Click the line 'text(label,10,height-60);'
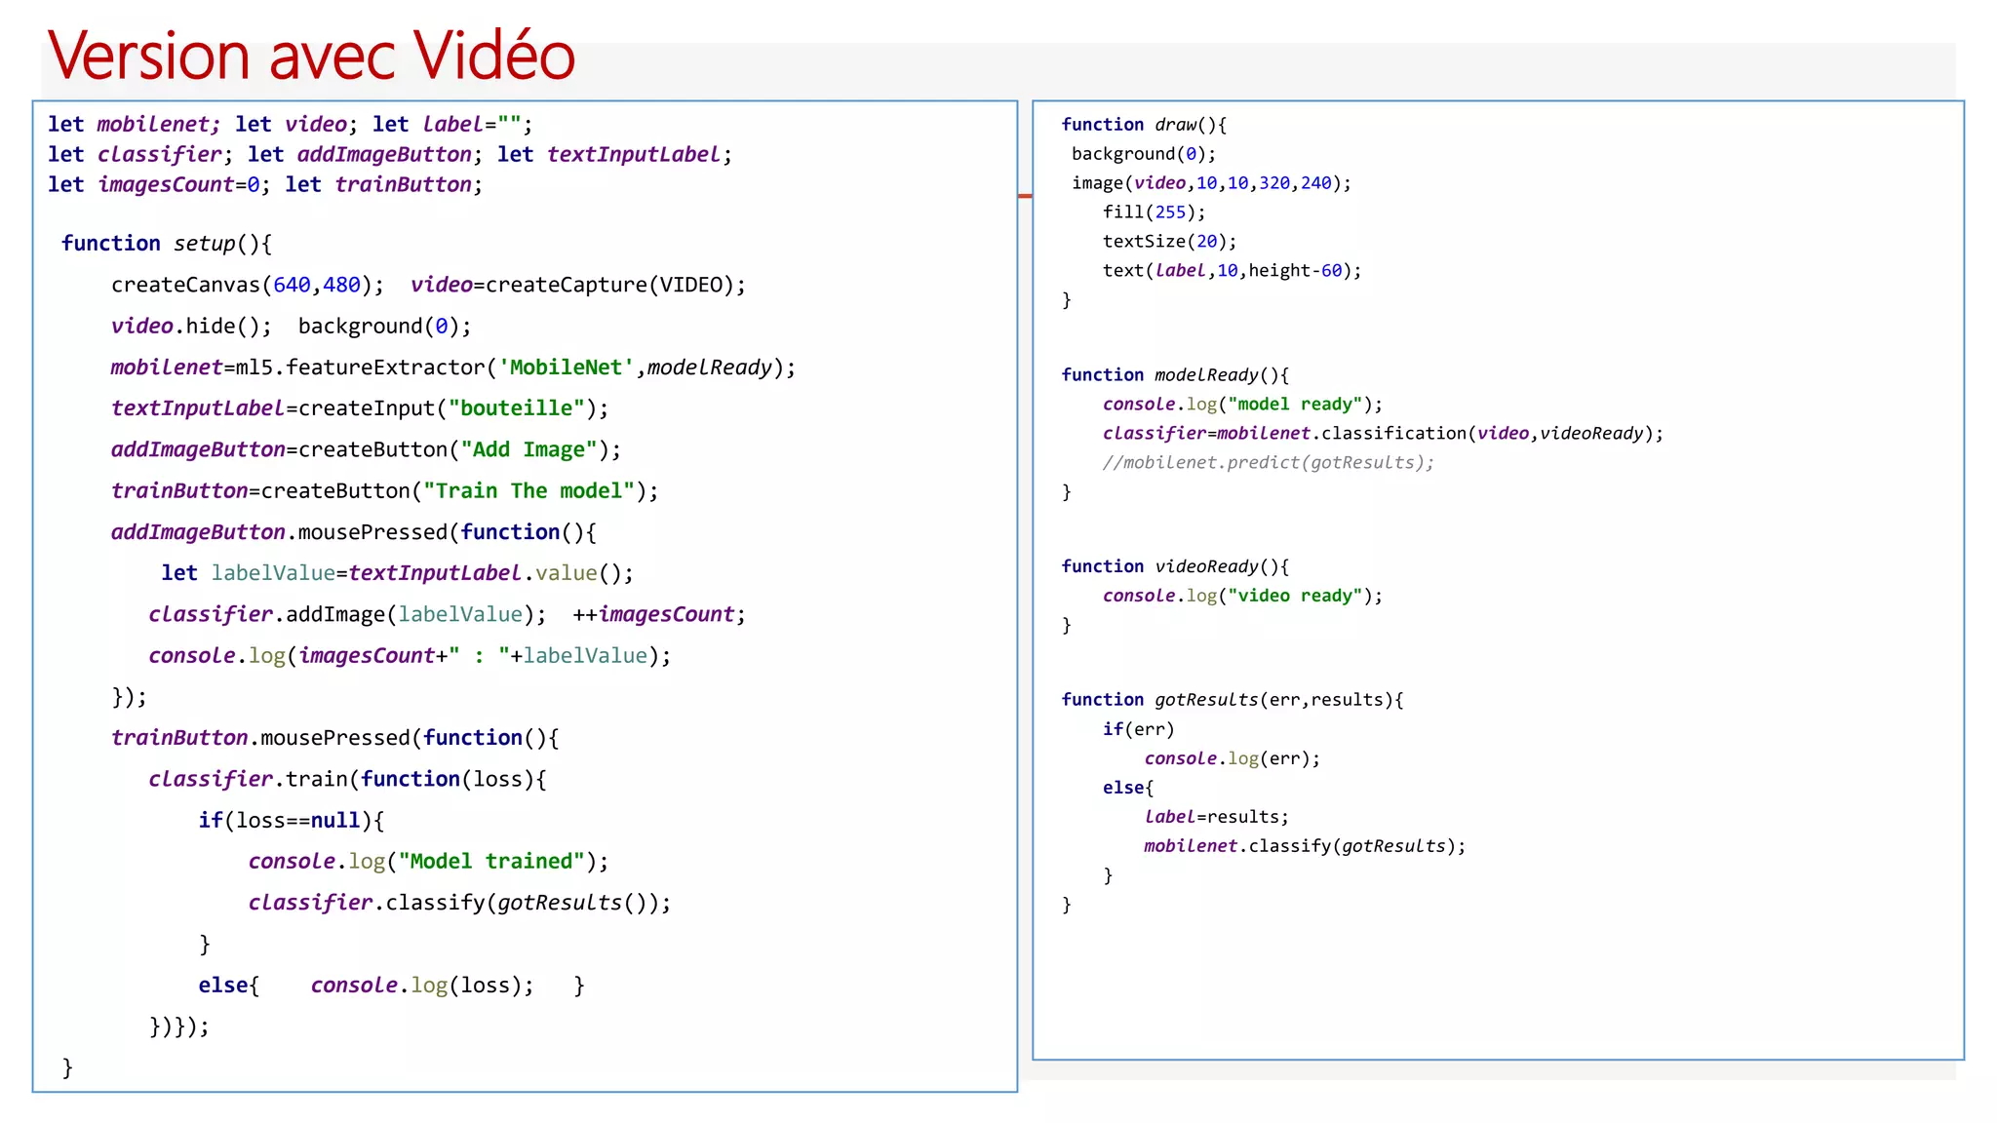The image size is (1997, 1123). pos(1233,271)
